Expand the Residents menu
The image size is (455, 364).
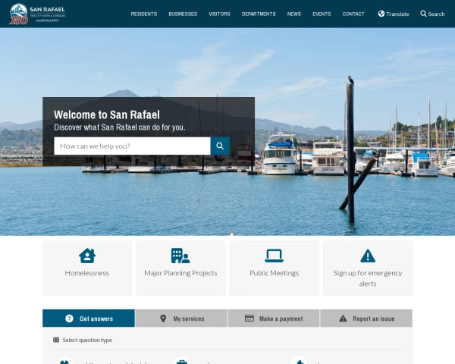pyautogui.click(x=144, y=14)
